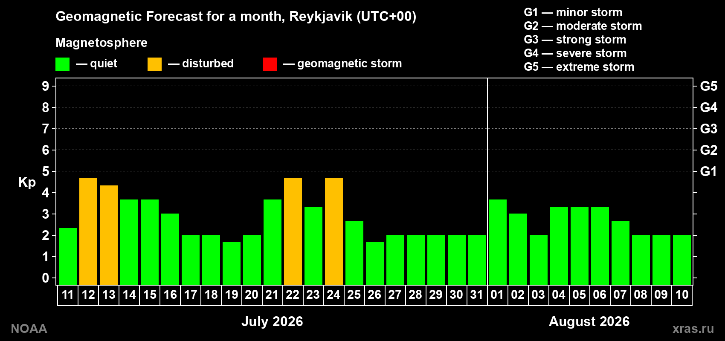Screen dimensions: 725x341
Task: Click date label 06 on the axis
Action: (x=600, y=295)
